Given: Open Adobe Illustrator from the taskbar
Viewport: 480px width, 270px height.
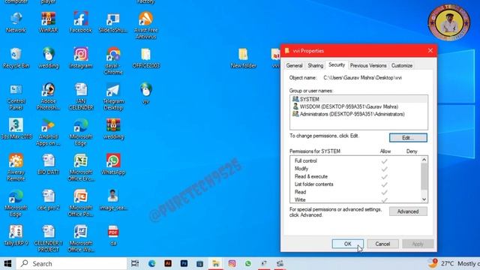Looking at the screenshot, I should [x=168, y=263].
